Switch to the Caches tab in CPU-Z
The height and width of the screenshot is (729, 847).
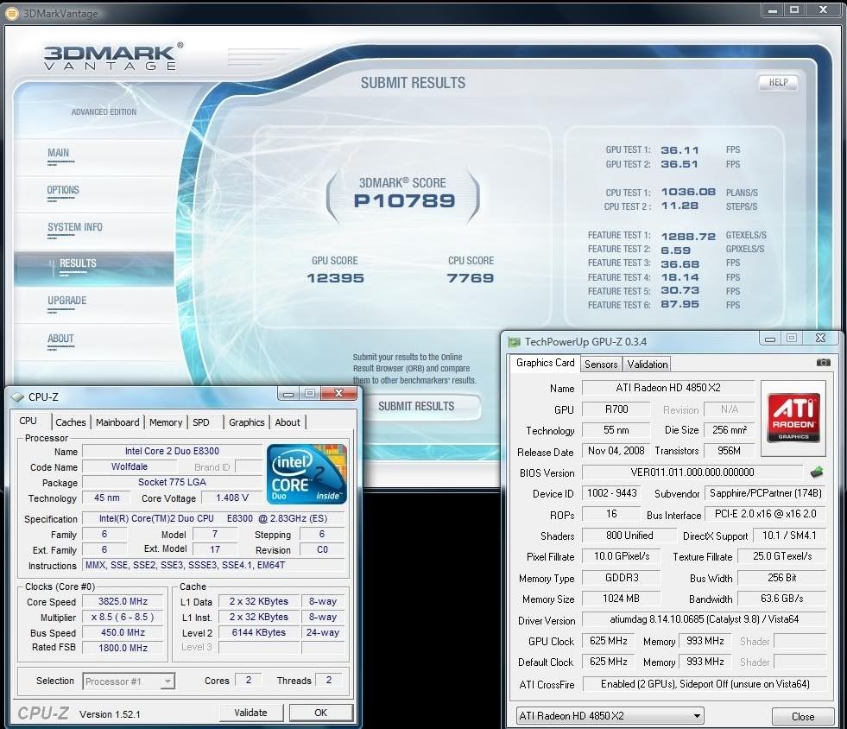(70, 422)
